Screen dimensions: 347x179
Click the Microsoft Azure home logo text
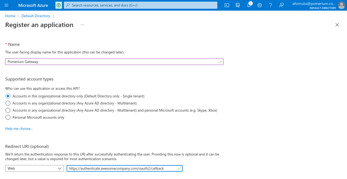tap(33, 5)
